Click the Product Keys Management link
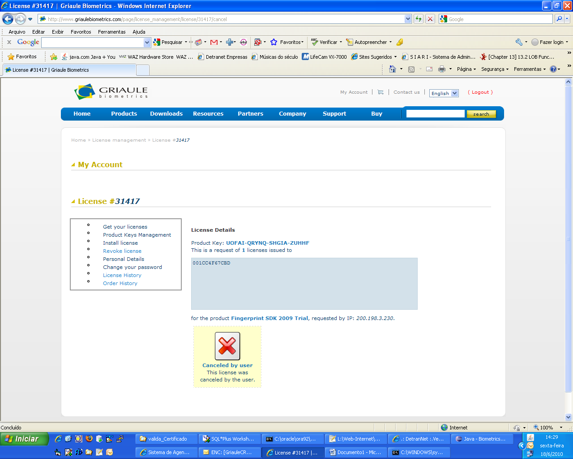573x459 pixels. click(x=137, y=235)
